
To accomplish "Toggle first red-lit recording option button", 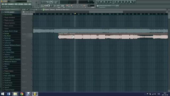I will click(x=67, y=5).
